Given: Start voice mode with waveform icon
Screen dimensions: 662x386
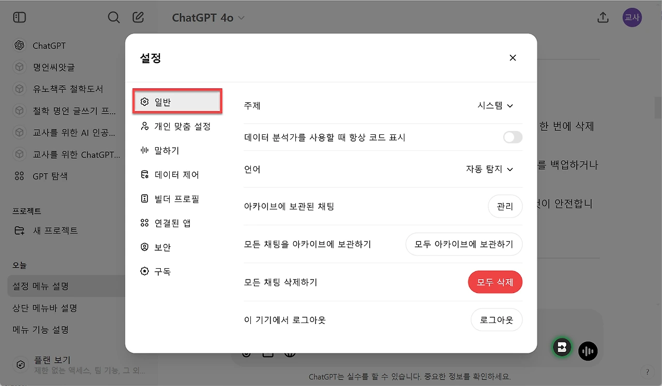Looking at the screenshot, I should (x=588, y=351).
